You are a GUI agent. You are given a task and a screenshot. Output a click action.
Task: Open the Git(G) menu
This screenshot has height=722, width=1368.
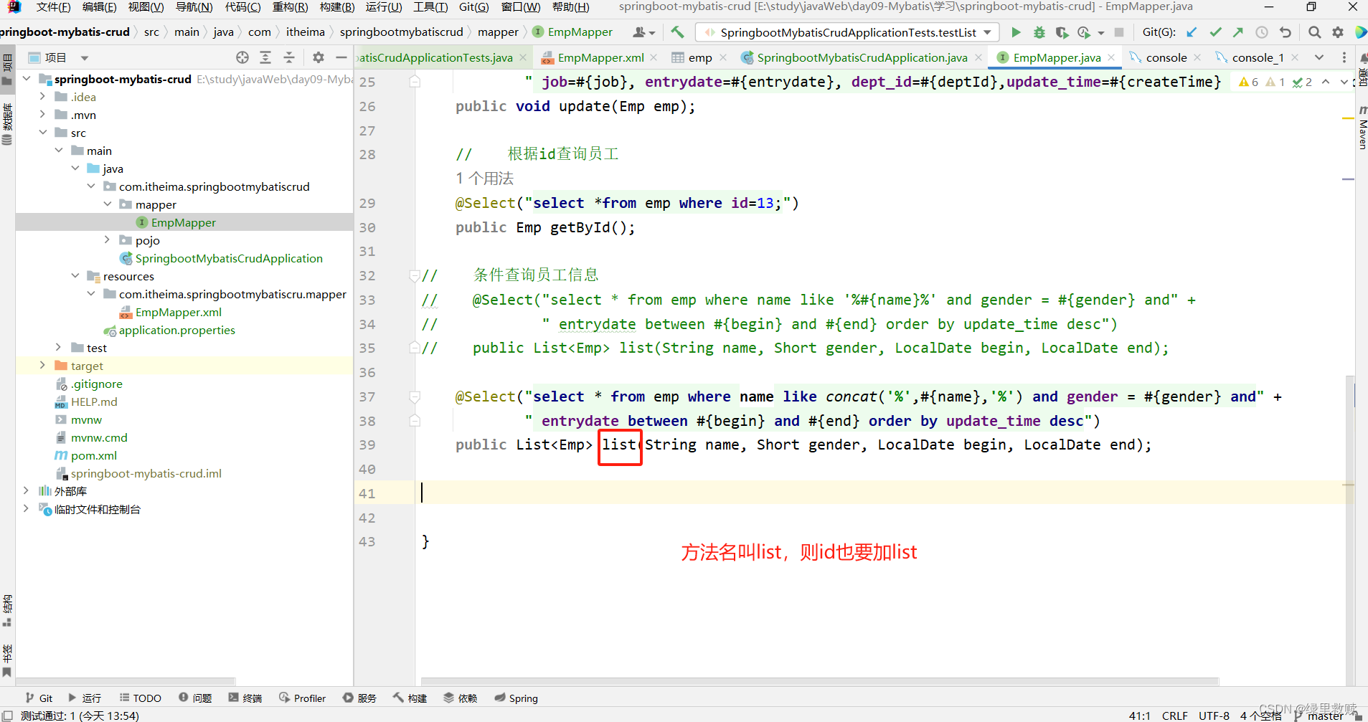coord(473,7)
